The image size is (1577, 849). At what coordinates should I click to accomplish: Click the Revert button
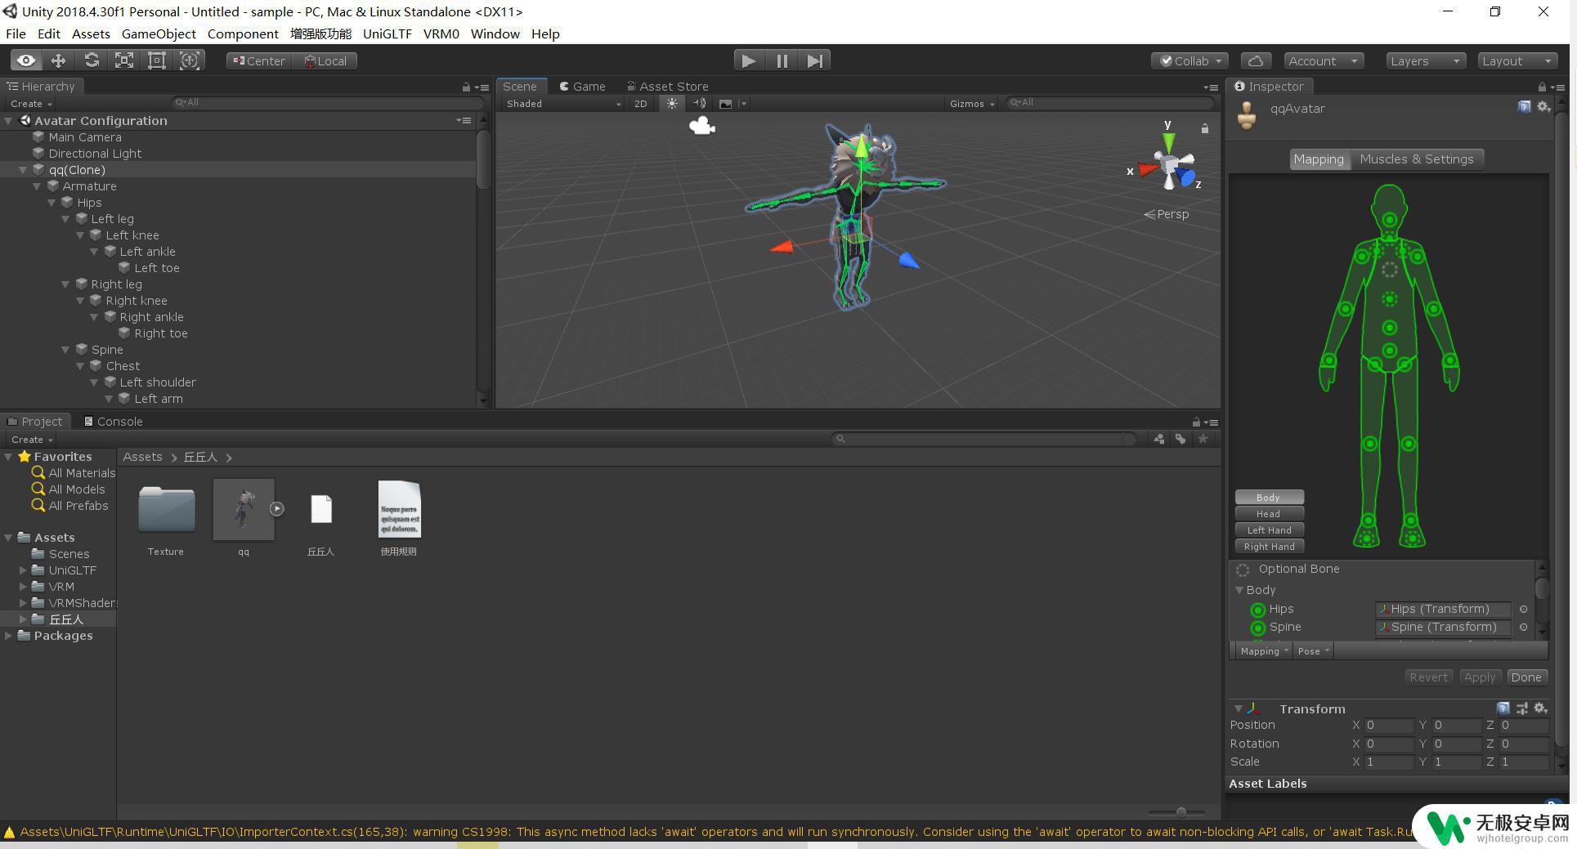pyautogui.click(x=1428, y=677)
